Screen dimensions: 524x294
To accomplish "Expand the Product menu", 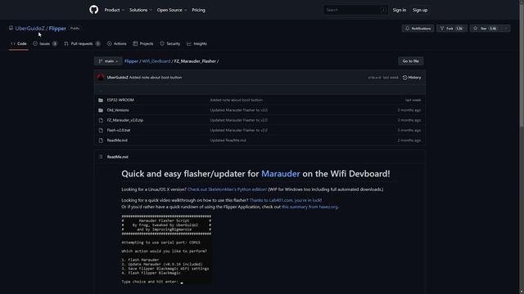I will pos(115,10).
